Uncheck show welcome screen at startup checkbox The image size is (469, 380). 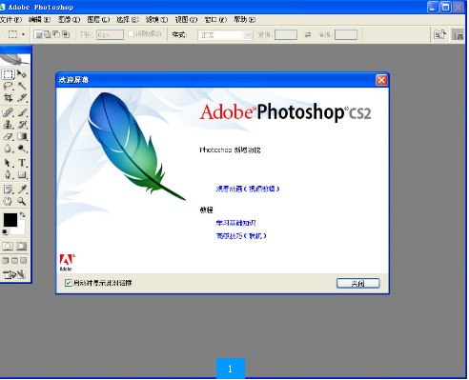tap(68, 283)
